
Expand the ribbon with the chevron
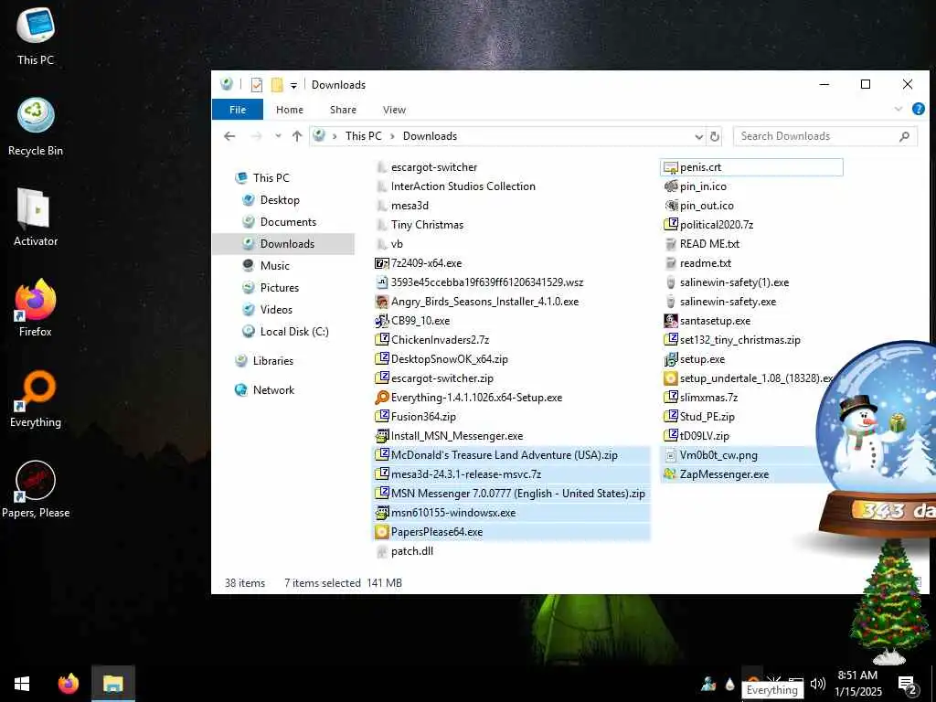[899, 109]
